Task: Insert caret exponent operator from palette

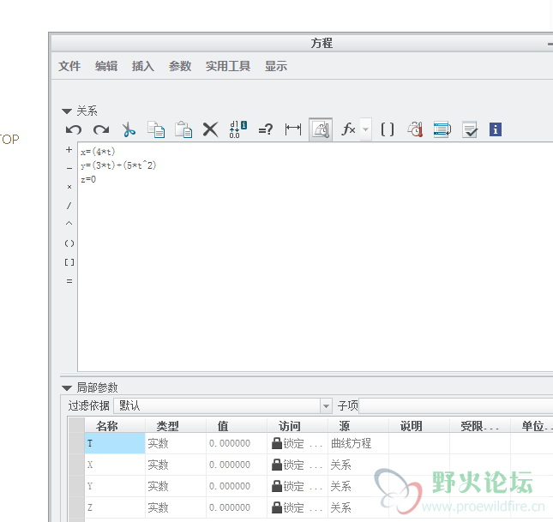Action: tap(69, 224)
